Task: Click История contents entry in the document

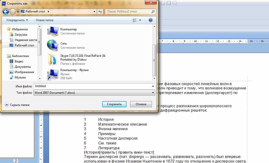Action: point(106,119)
